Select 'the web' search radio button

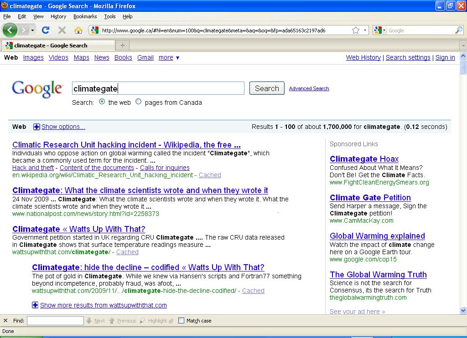click(x=102, y=102)
